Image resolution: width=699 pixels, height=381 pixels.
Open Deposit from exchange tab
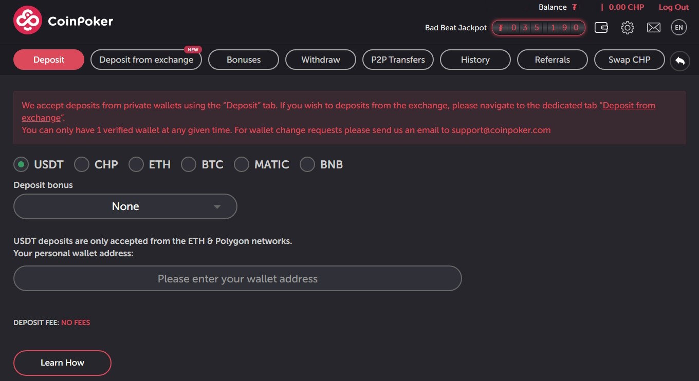[146, 60]
